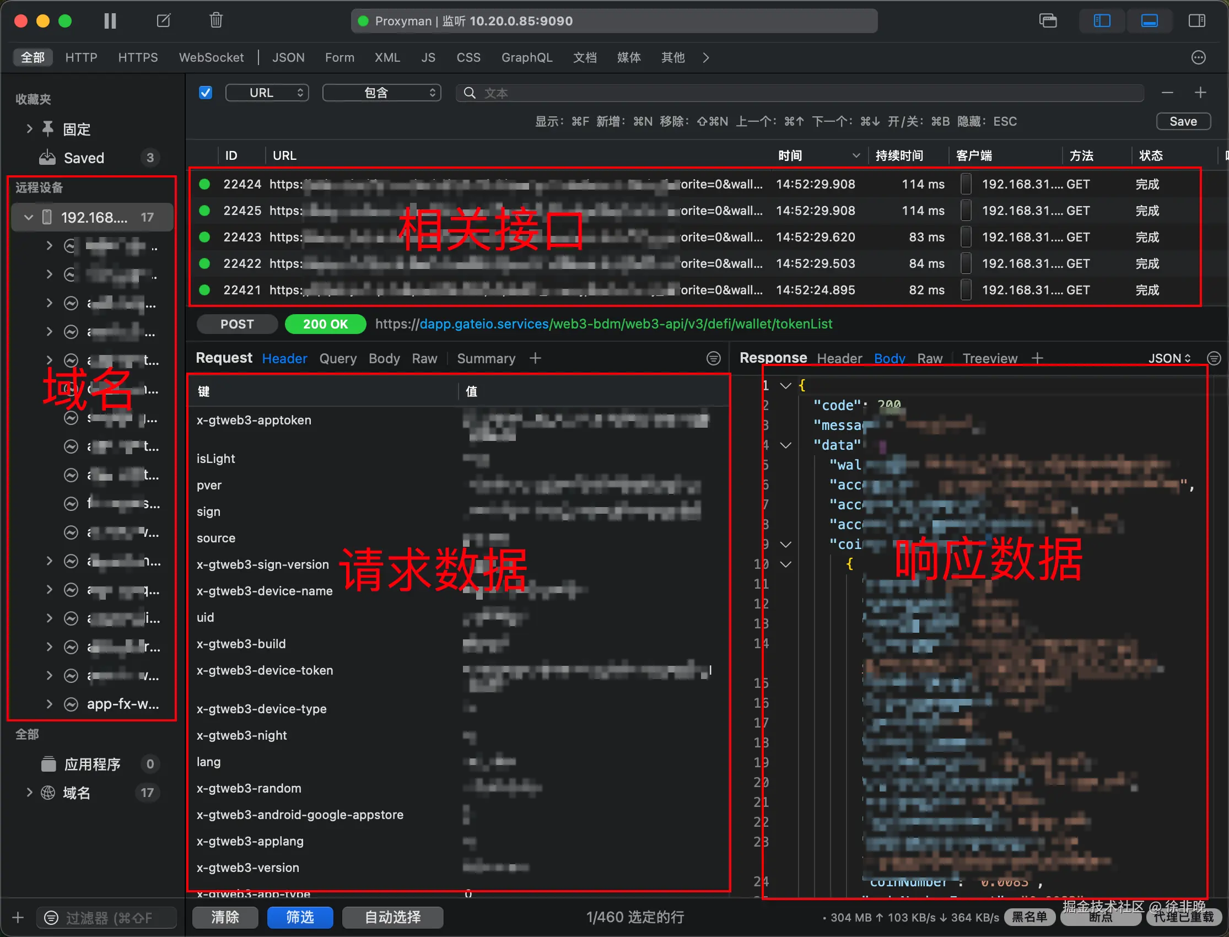This screenshot has height=937, width=1229.
Task: Toggle the left sidebar panel icon
Action: [x=1102, y=21]
